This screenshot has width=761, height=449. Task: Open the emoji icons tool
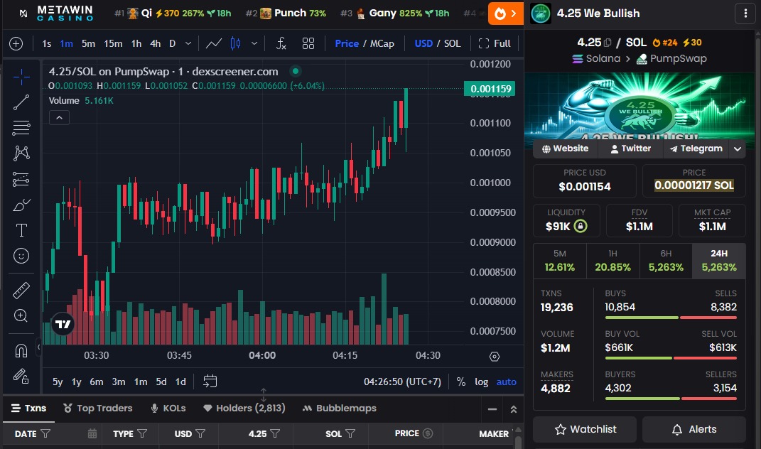pyautogui.click(x=21, y=256)
